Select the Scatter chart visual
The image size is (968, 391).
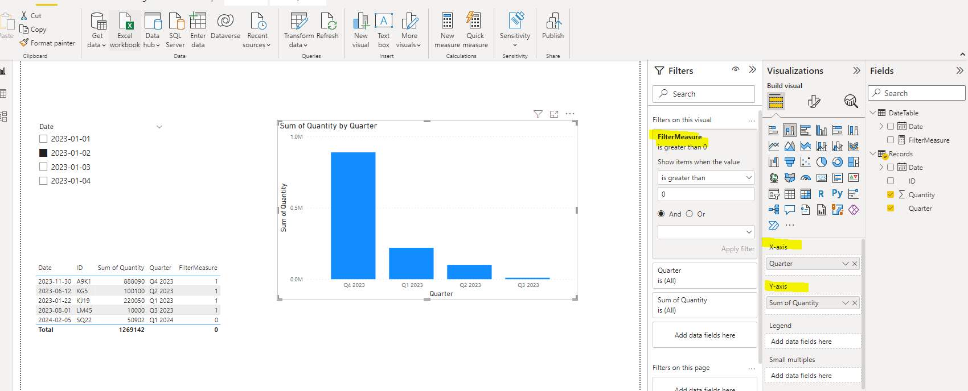[x=805, y=162]
